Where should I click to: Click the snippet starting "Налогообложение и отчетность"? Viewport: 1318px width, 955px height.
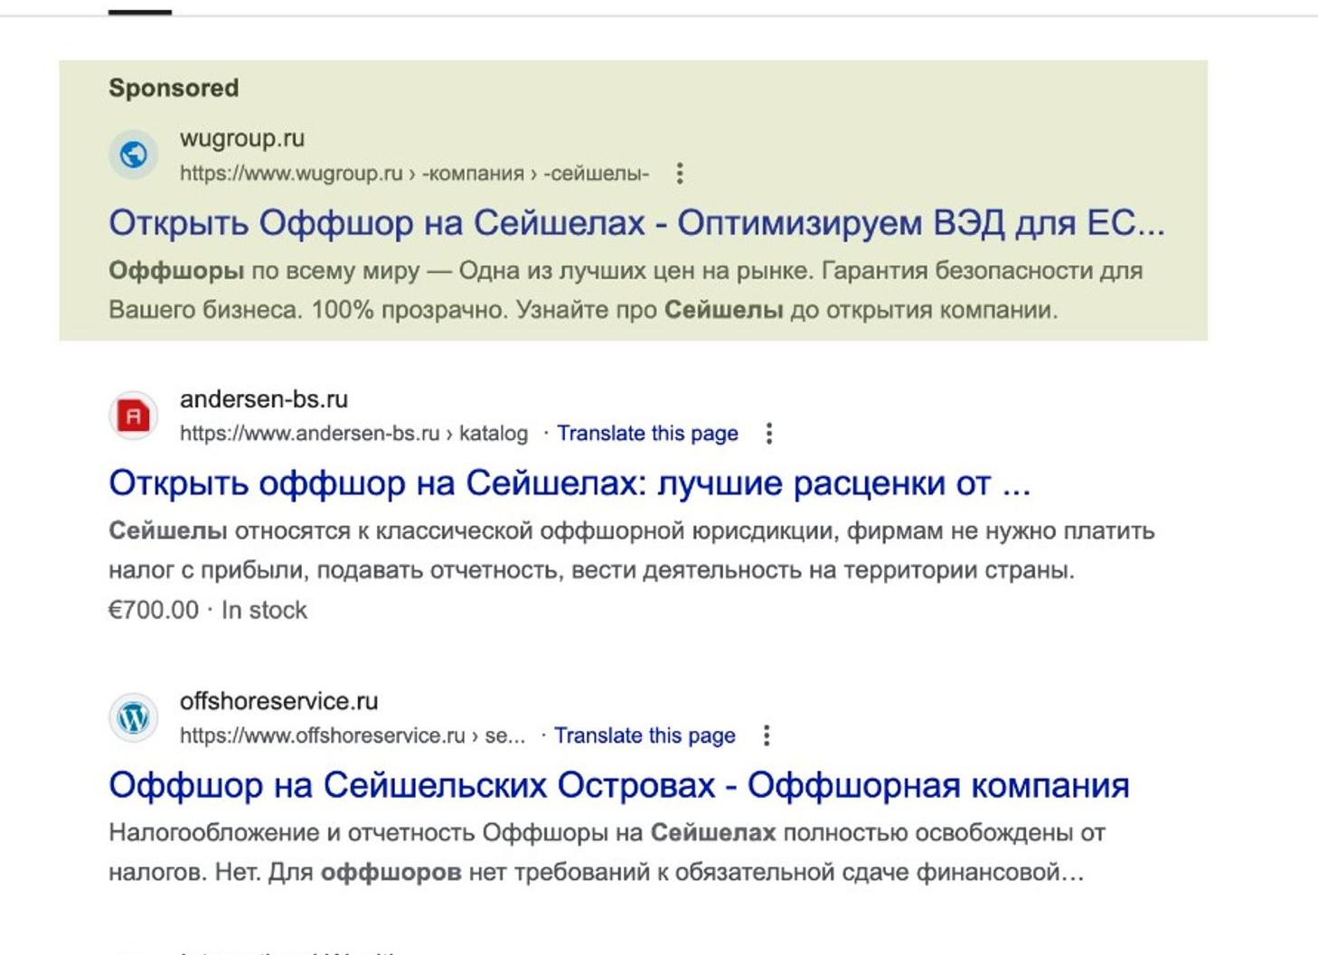coord(607,852)
